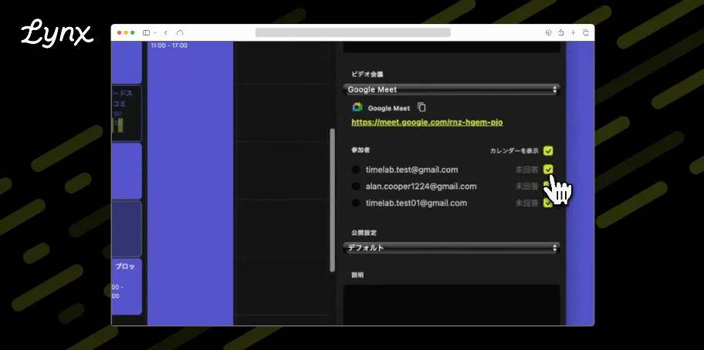Expand the sidebar toggle chevron in Safari
Image resolution: width=704 pixels, height=350 pixels.
(x=155, y=32)
